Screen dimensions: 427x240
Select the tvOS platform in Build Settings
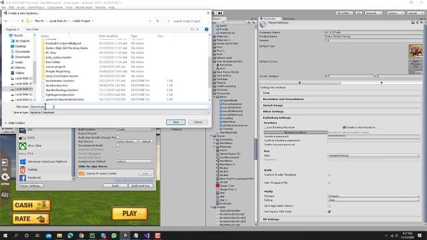click(x=31, y=138)
